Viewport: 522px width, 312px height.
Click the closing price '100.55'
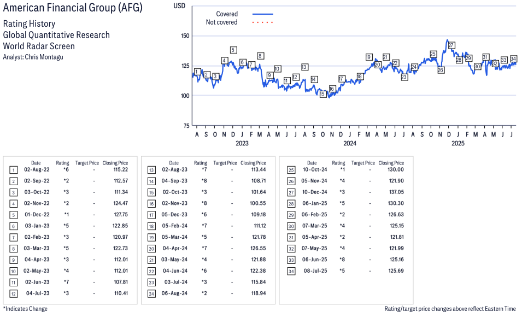point(258,203)
